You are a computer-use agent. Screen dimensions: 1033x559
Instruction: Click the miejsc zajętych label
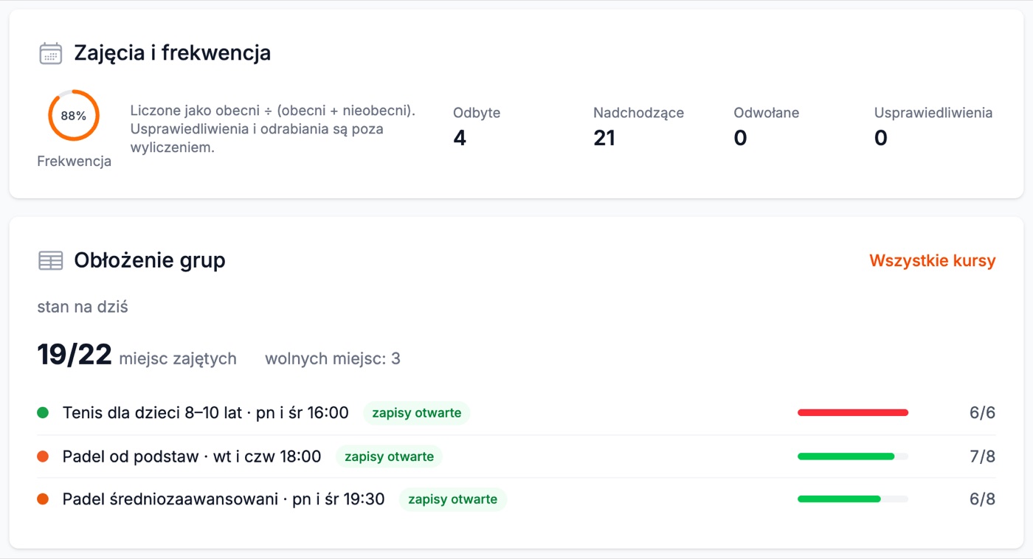click(178, 359)
